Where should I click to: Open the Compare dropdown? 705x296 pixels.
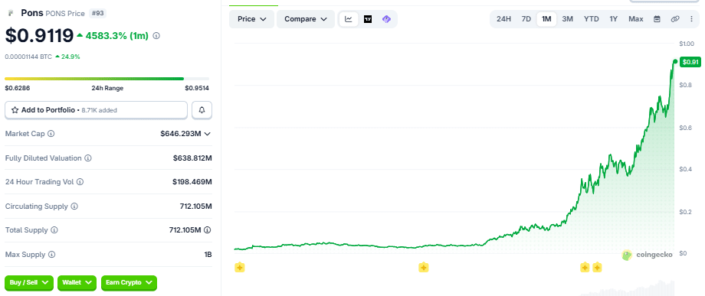[306, 19]
